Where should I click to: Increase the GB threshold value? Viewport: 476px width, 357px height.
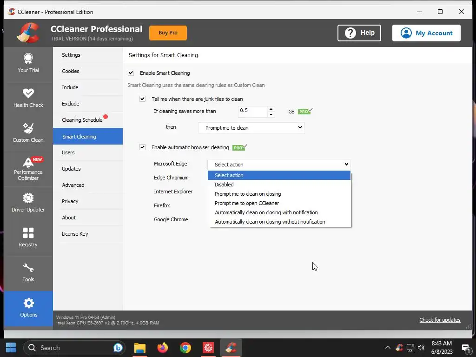271,109
